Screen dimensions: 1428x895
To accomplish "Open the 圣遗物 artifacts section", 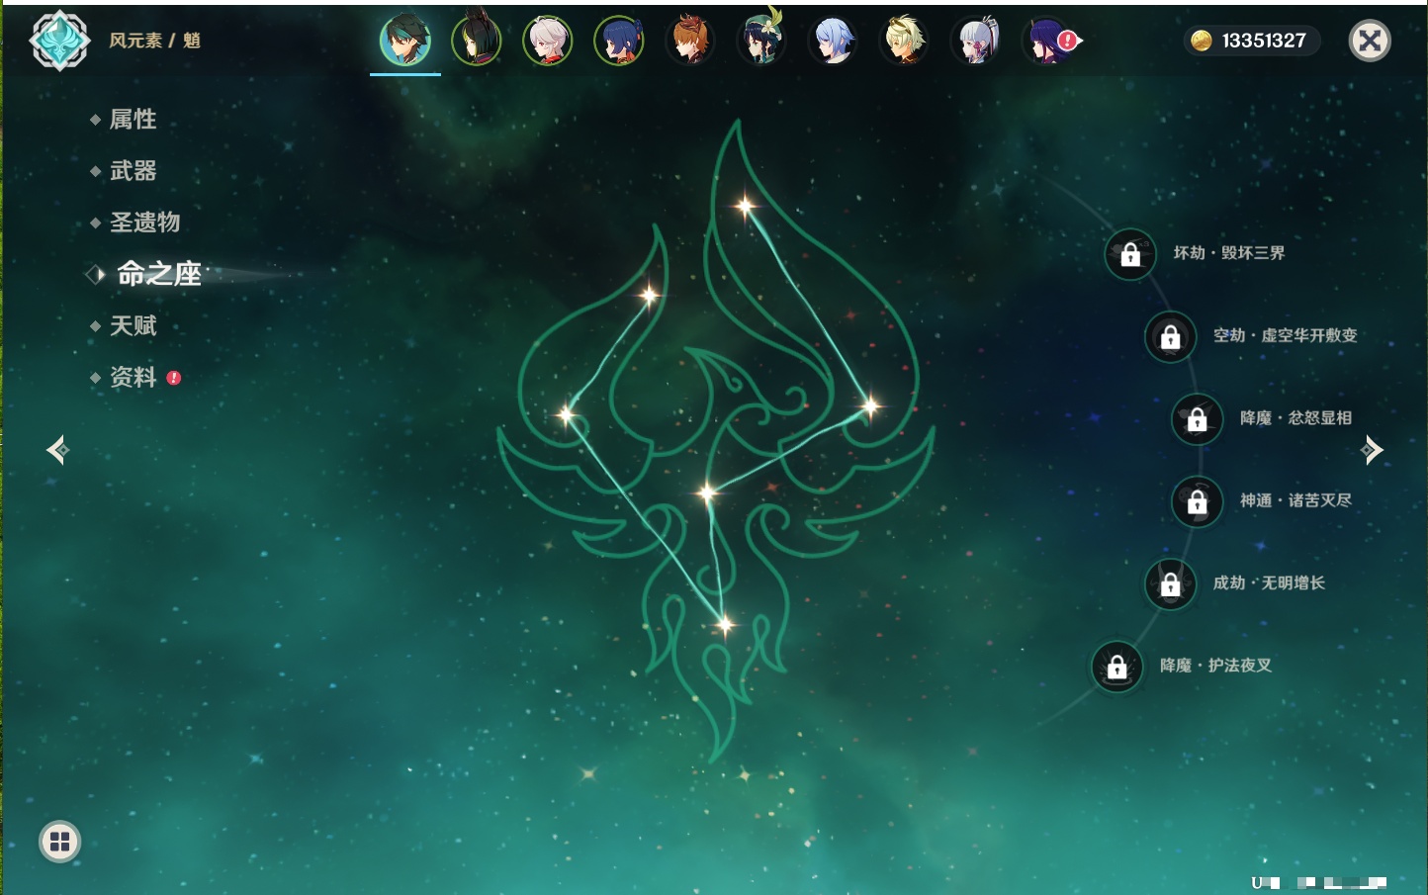I will click(144, 223).
